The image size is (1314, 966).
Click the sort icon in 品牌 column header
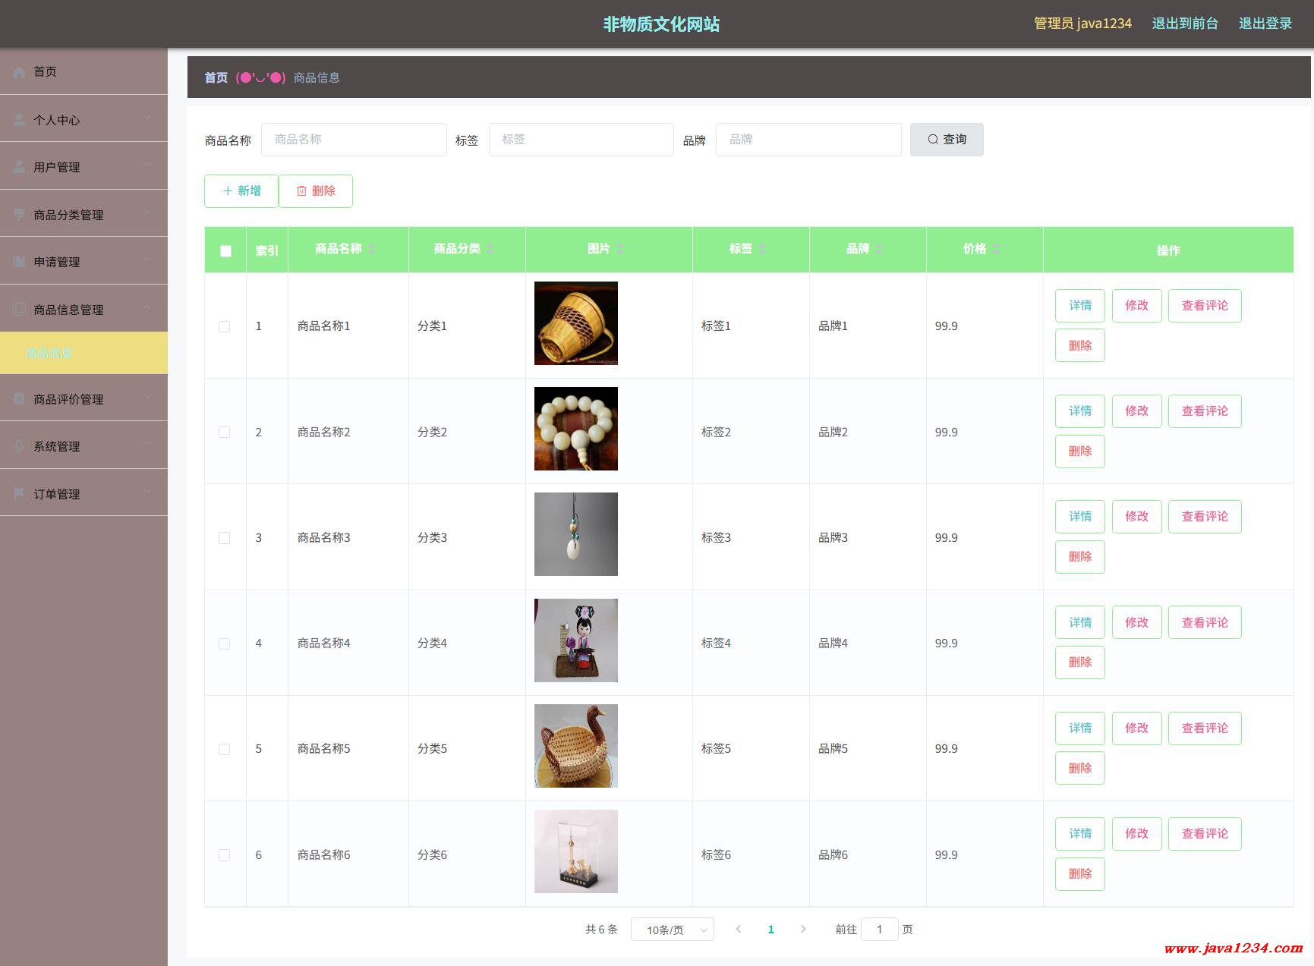tap(878, 249)
